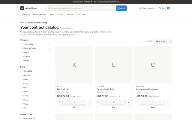Enable the Sonar brand filter

(x=21, y=96)
